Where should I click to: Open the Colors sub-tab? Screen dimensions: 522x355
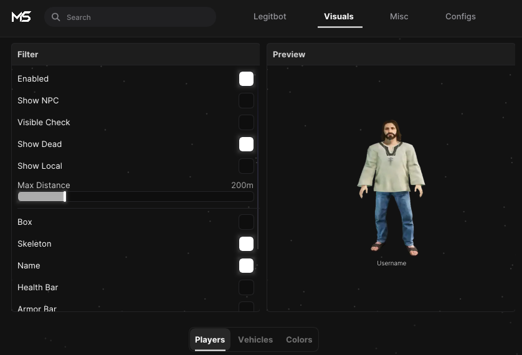(x=299, y=339)
